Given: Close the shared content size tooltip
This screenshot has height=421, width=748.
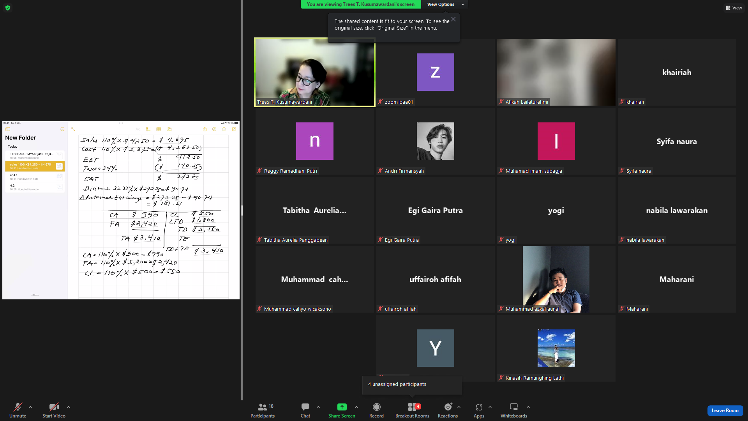Looking at the screenshot, I should point(453,19).
